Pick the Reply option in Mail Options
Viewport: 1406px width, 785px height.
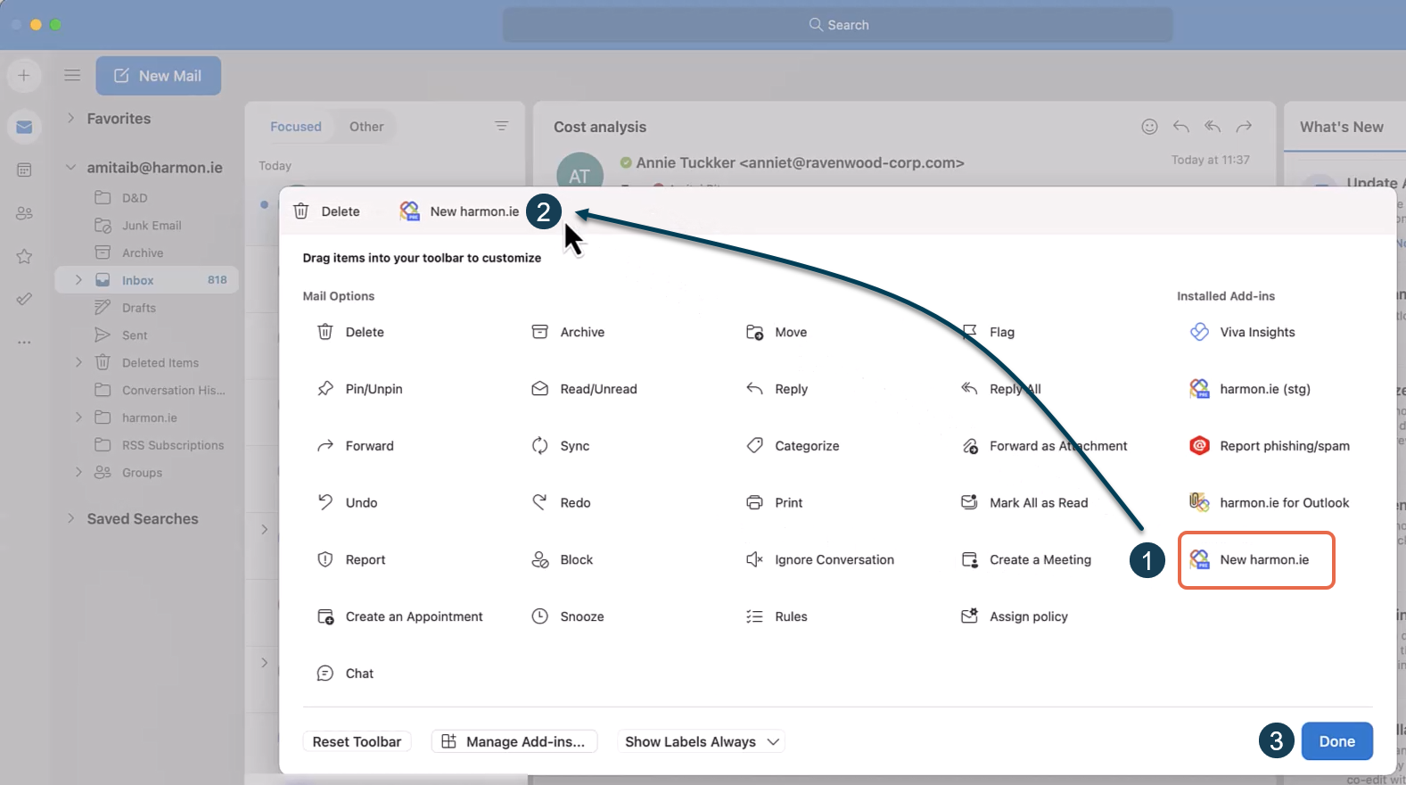[x=777, y=389]
